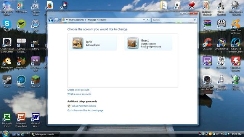The height and width of the screenshot is (137, 244).
Task: Expand the arrow between User Accounts and Manage Accounts
Action: (86, 20)
